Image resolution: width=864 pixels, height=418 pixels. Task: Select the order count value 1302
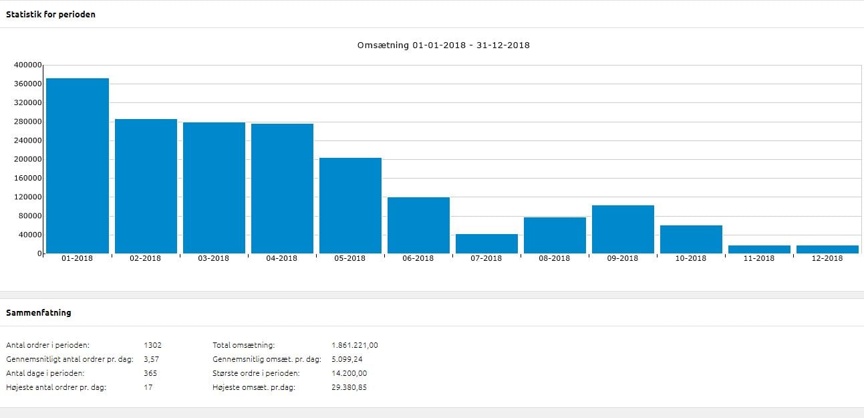click(152, 345)
